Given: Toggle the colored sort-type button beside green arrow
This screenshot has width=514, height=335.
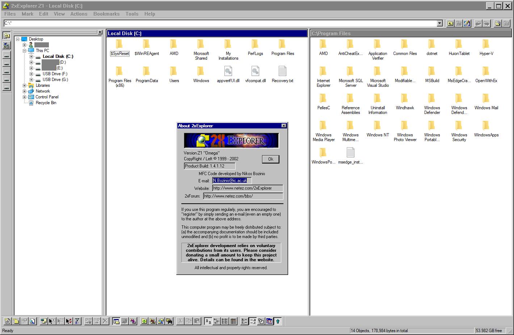Looking at the screenshot, I should click(x=269, y=321).
